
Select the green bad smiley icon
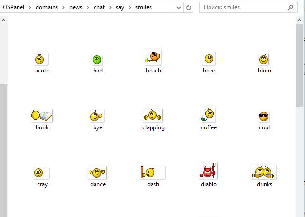tap(97, 59)
